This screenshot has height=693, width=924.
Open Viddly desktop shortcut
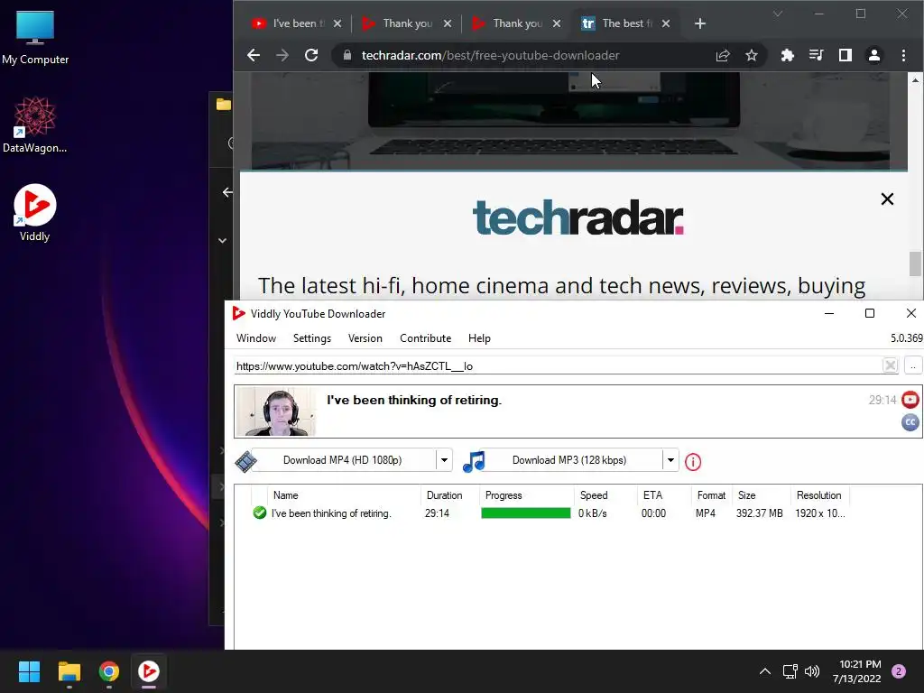(x=35, y=213)
